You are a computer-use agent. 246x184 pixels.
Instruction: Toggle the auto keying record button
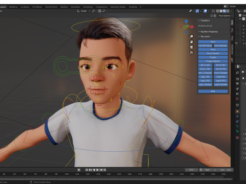tap(79, 170)
